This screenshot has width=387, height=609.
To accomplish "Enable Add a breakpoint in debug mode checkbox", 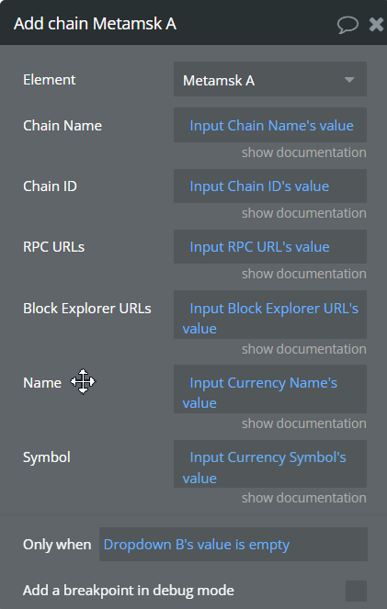I will point(356,591).
